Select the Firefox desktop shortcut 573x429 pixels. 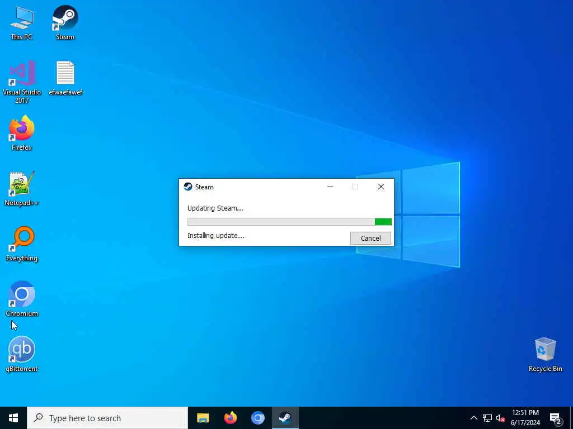pos(22,133)
